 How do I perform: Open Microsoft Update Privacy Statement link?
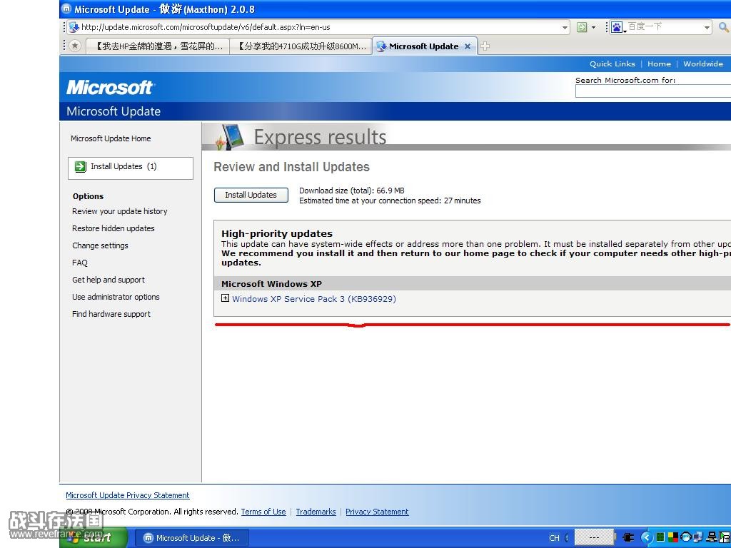[127, 495]
